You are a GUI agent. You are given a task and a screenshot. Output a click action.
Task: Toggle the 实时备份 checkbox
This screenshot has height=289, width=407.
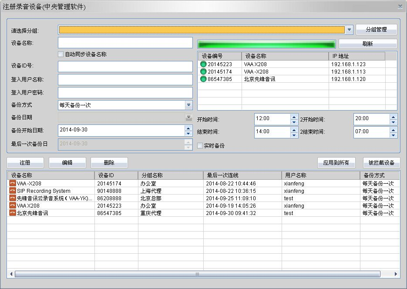[x=200, y=146]
